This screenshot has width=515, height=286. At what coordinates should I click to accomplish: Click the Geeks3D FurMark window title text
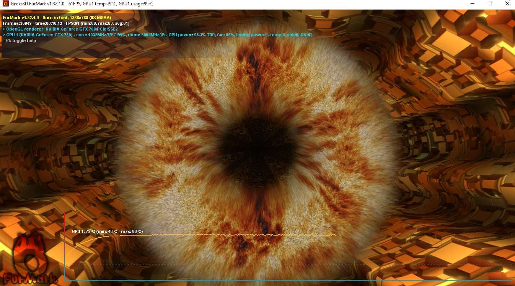pos(81,4)
